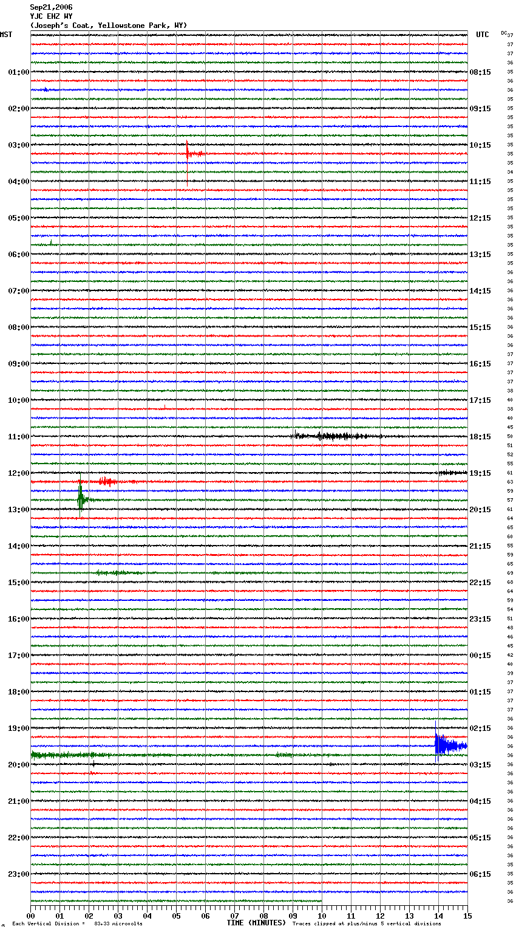The width and height of the screenshot is (516, 932).
Task: Click minute 10 on the time axis
Action: [322, 916]
